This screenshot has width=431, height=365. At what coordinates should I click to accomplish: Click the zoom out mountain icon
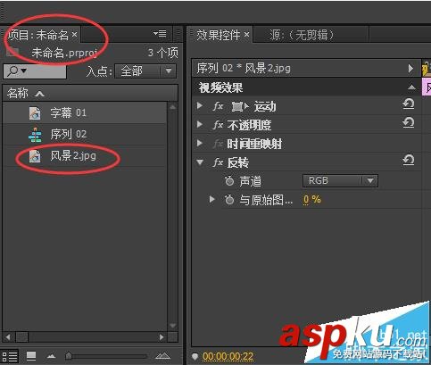(x=51, y=356)
